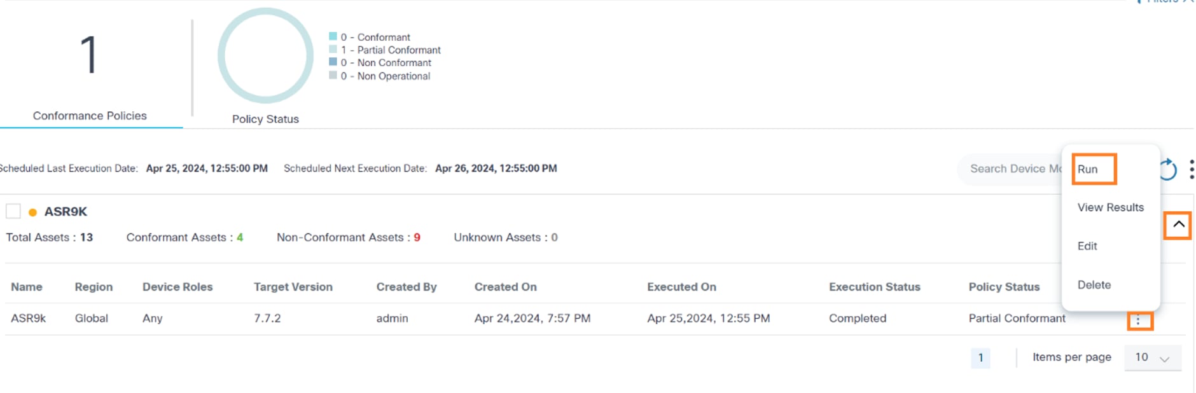Open the Conformance Policies tab
The height and width of the screenshot is (393, 1196).
[x=90, y=116]
